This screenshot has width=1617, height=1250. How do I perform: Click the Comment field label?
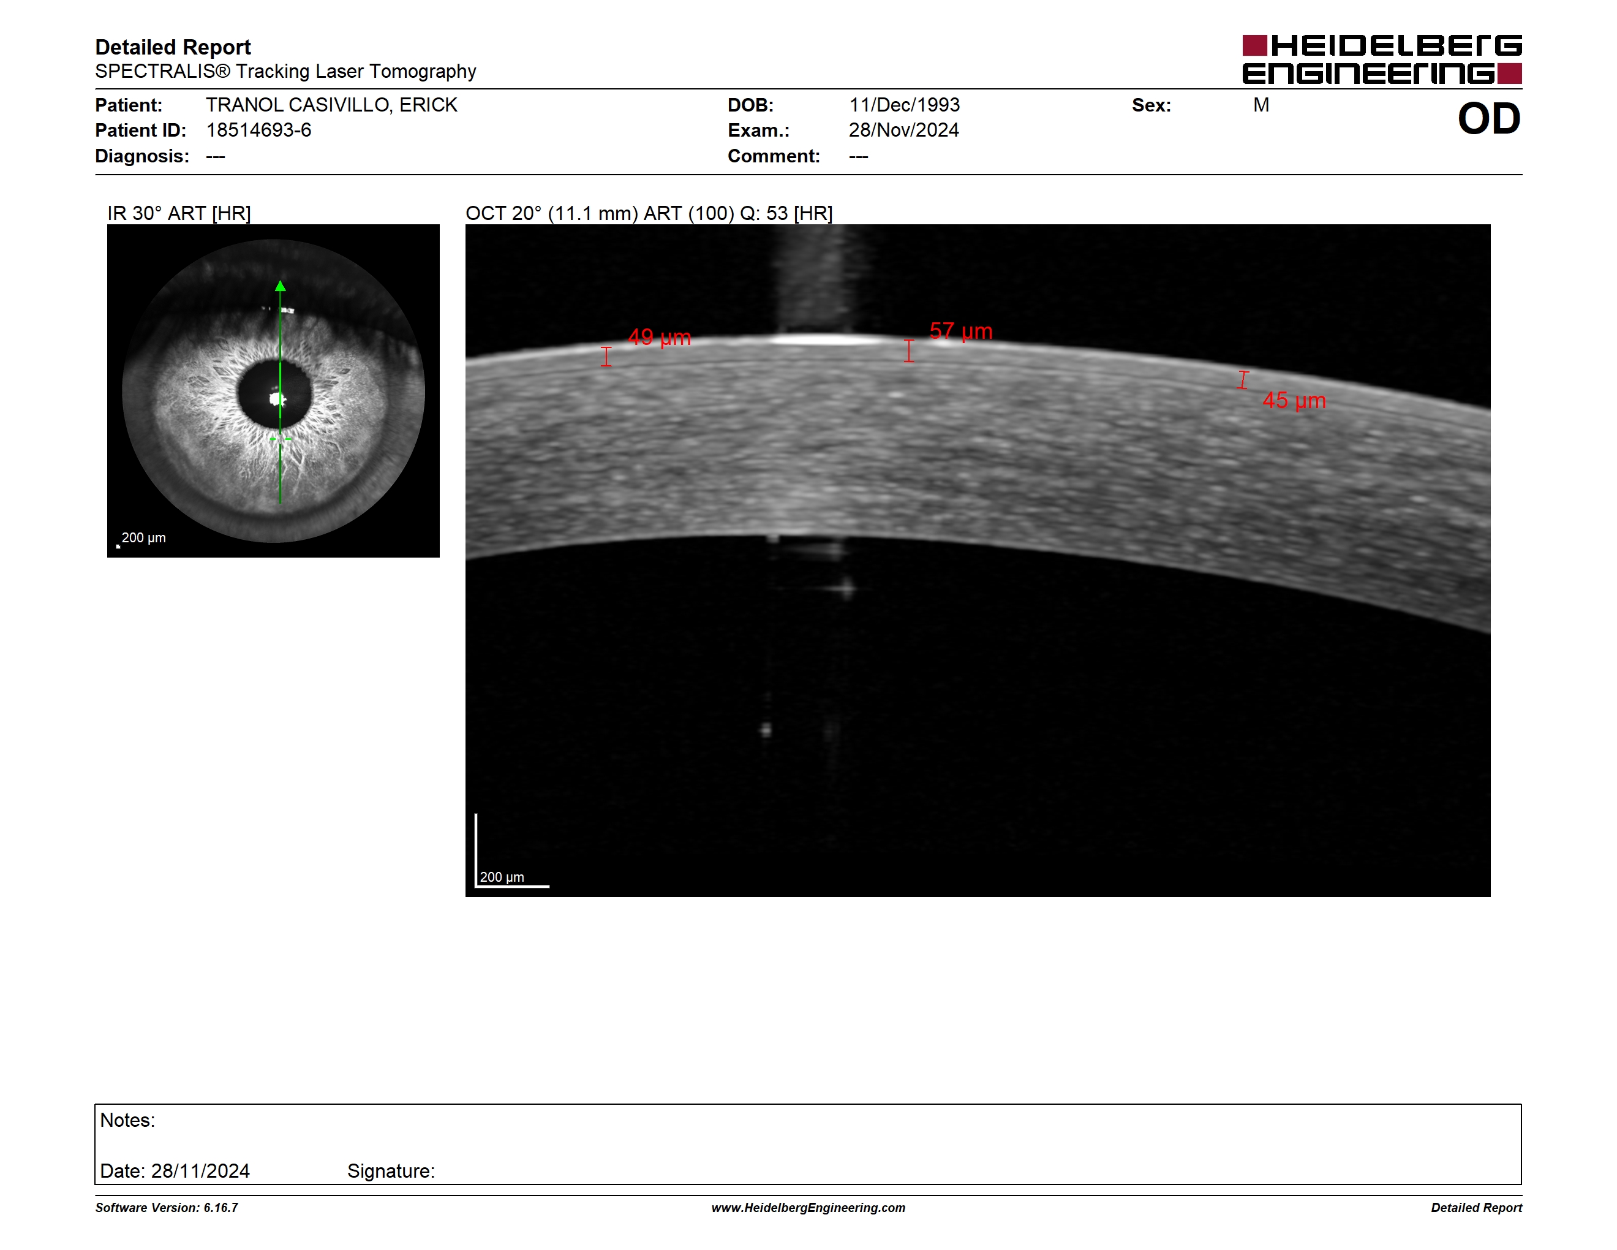pyautogui.click(x=774, y=156)
